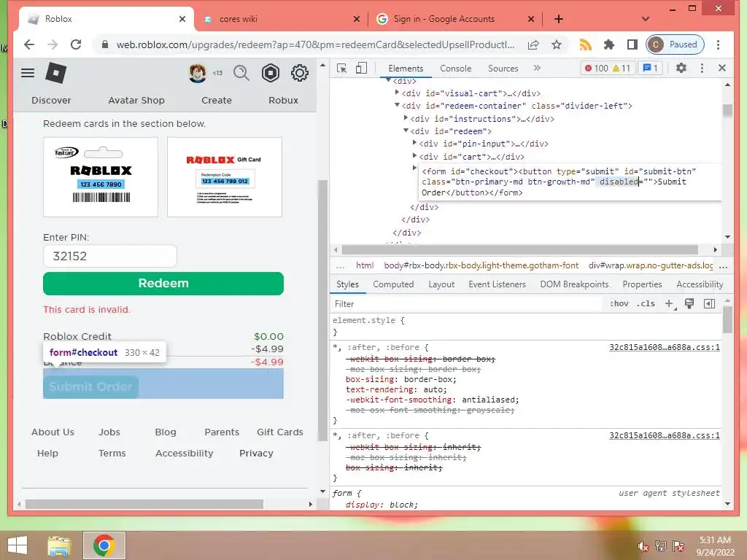Toggle DevTools device toolbar
747x560 pixels.
click(x=362, y=68)
